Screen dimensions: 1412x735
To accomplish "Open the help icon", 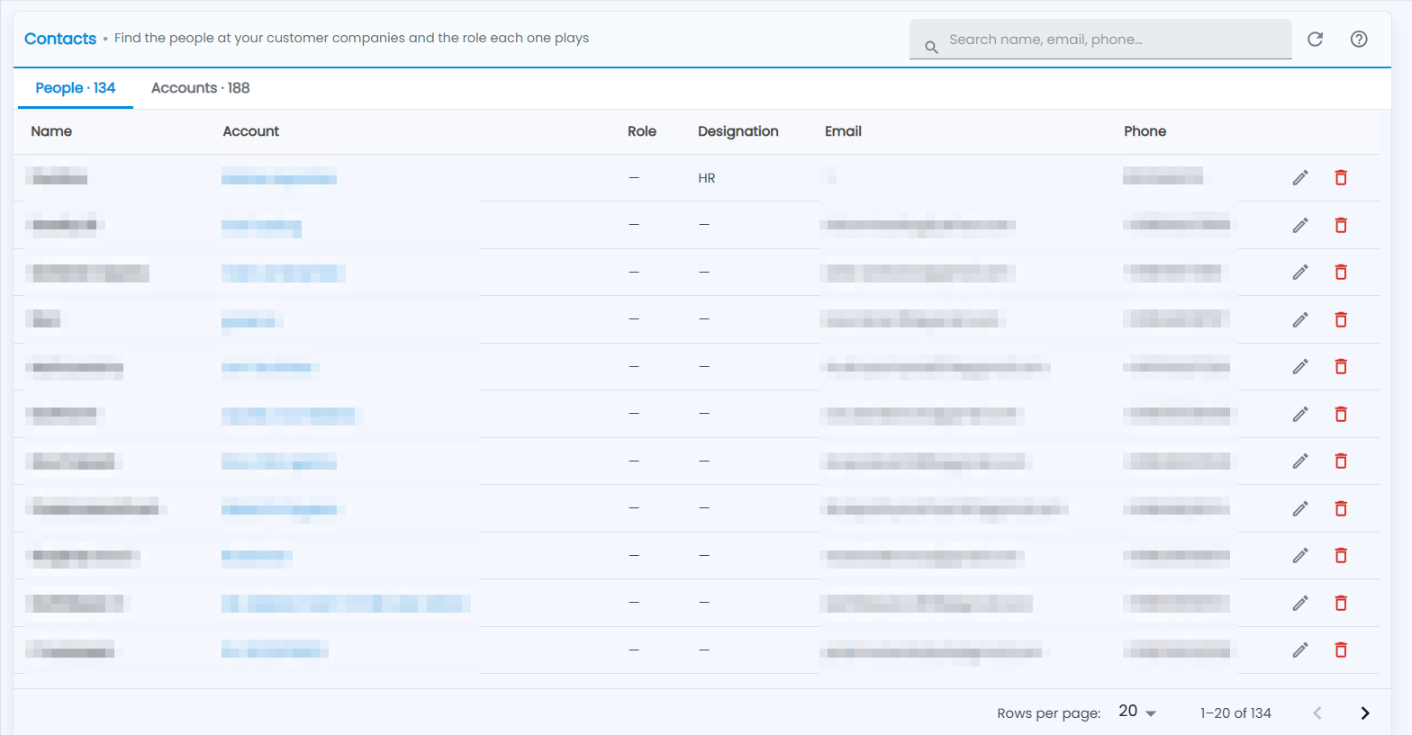I will (x=1359, y=39).
